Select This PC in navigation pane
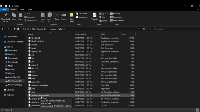Screen dimensions: 200x112 pos(8,47)
